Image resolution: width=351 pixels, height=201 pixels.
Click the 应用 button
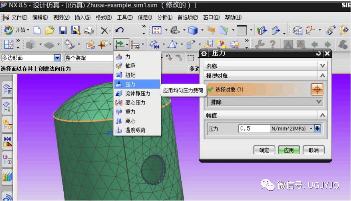point(289,150)
